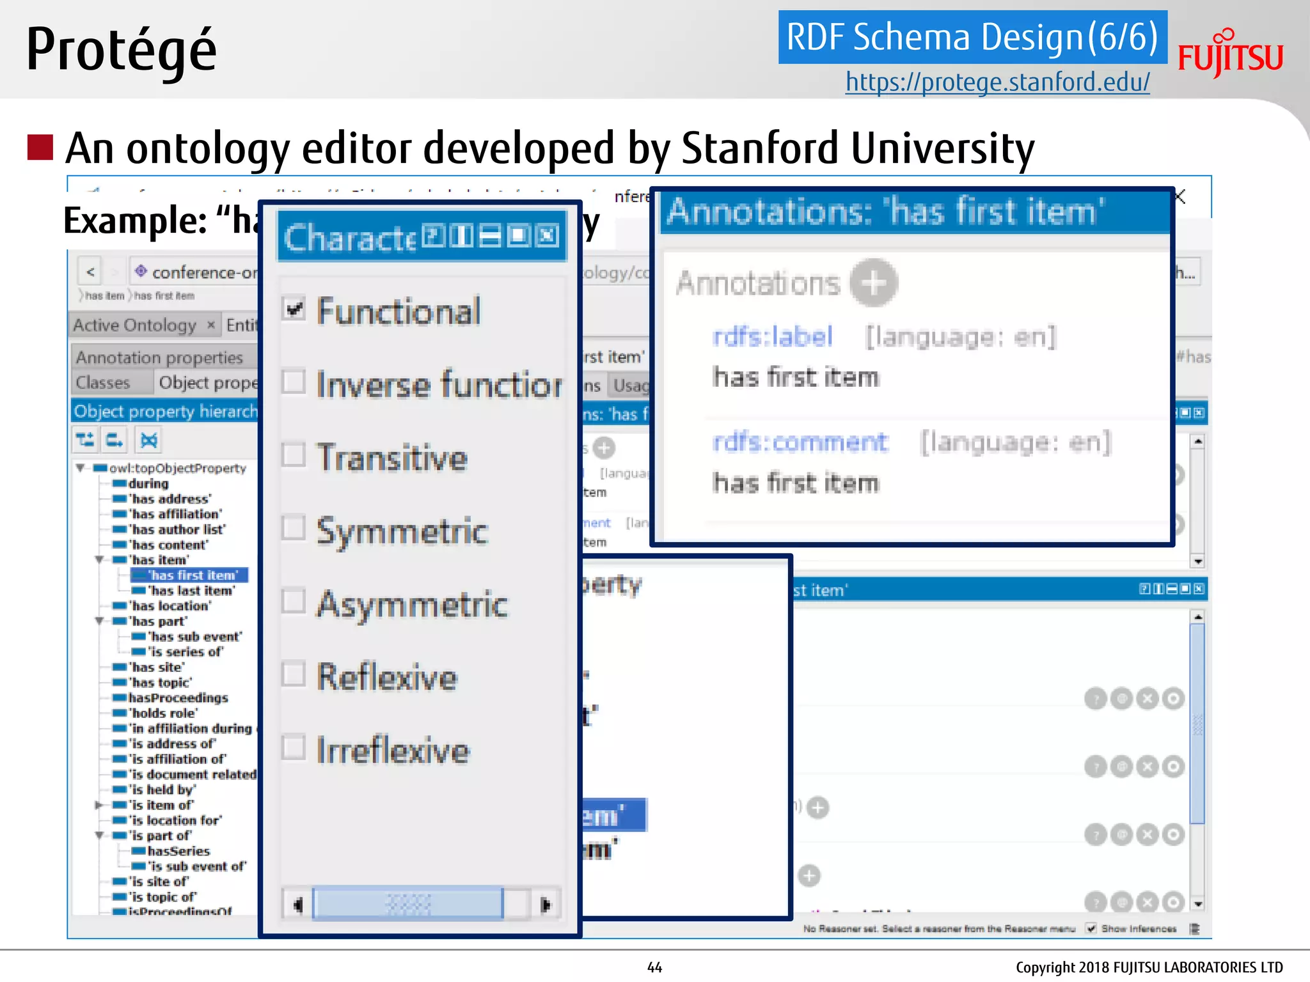
Task: Collapse the 'has part' node
Action: point(99,621)
